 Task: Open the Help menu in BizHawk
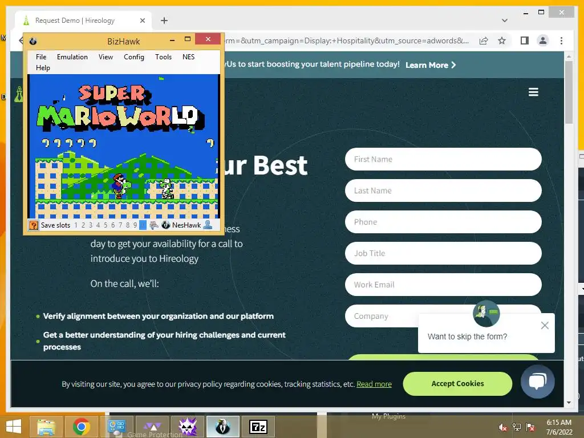[43, 68]
